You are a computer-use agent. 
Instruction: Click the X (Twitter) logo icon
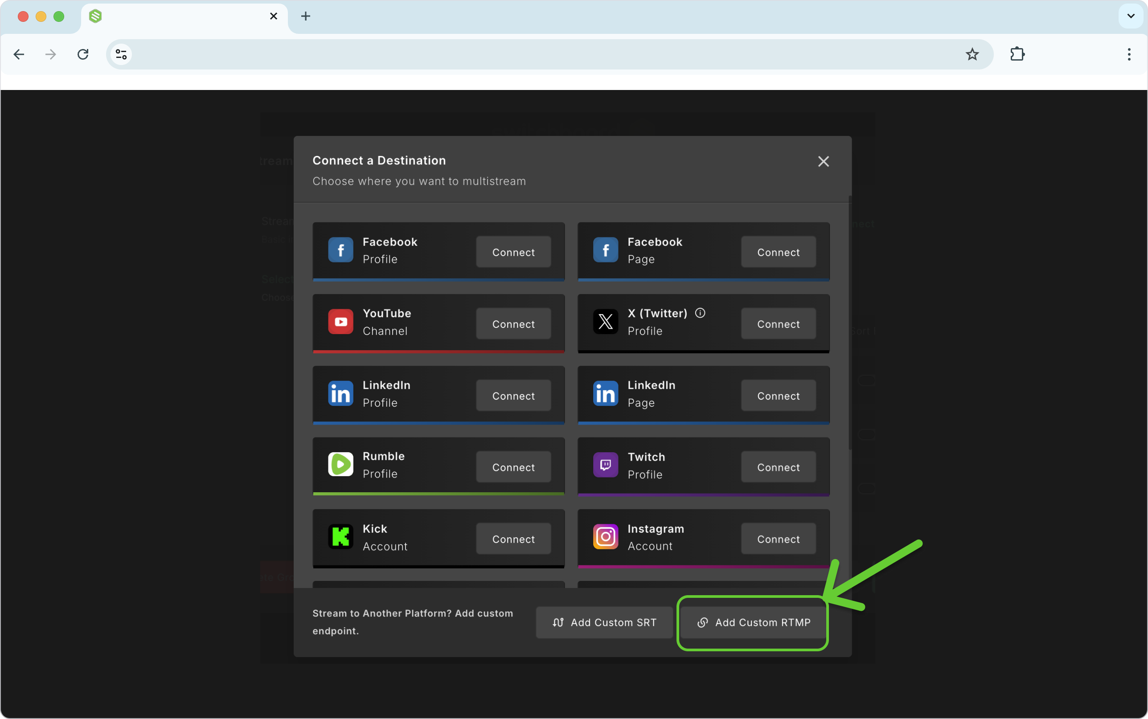point(605,322)
